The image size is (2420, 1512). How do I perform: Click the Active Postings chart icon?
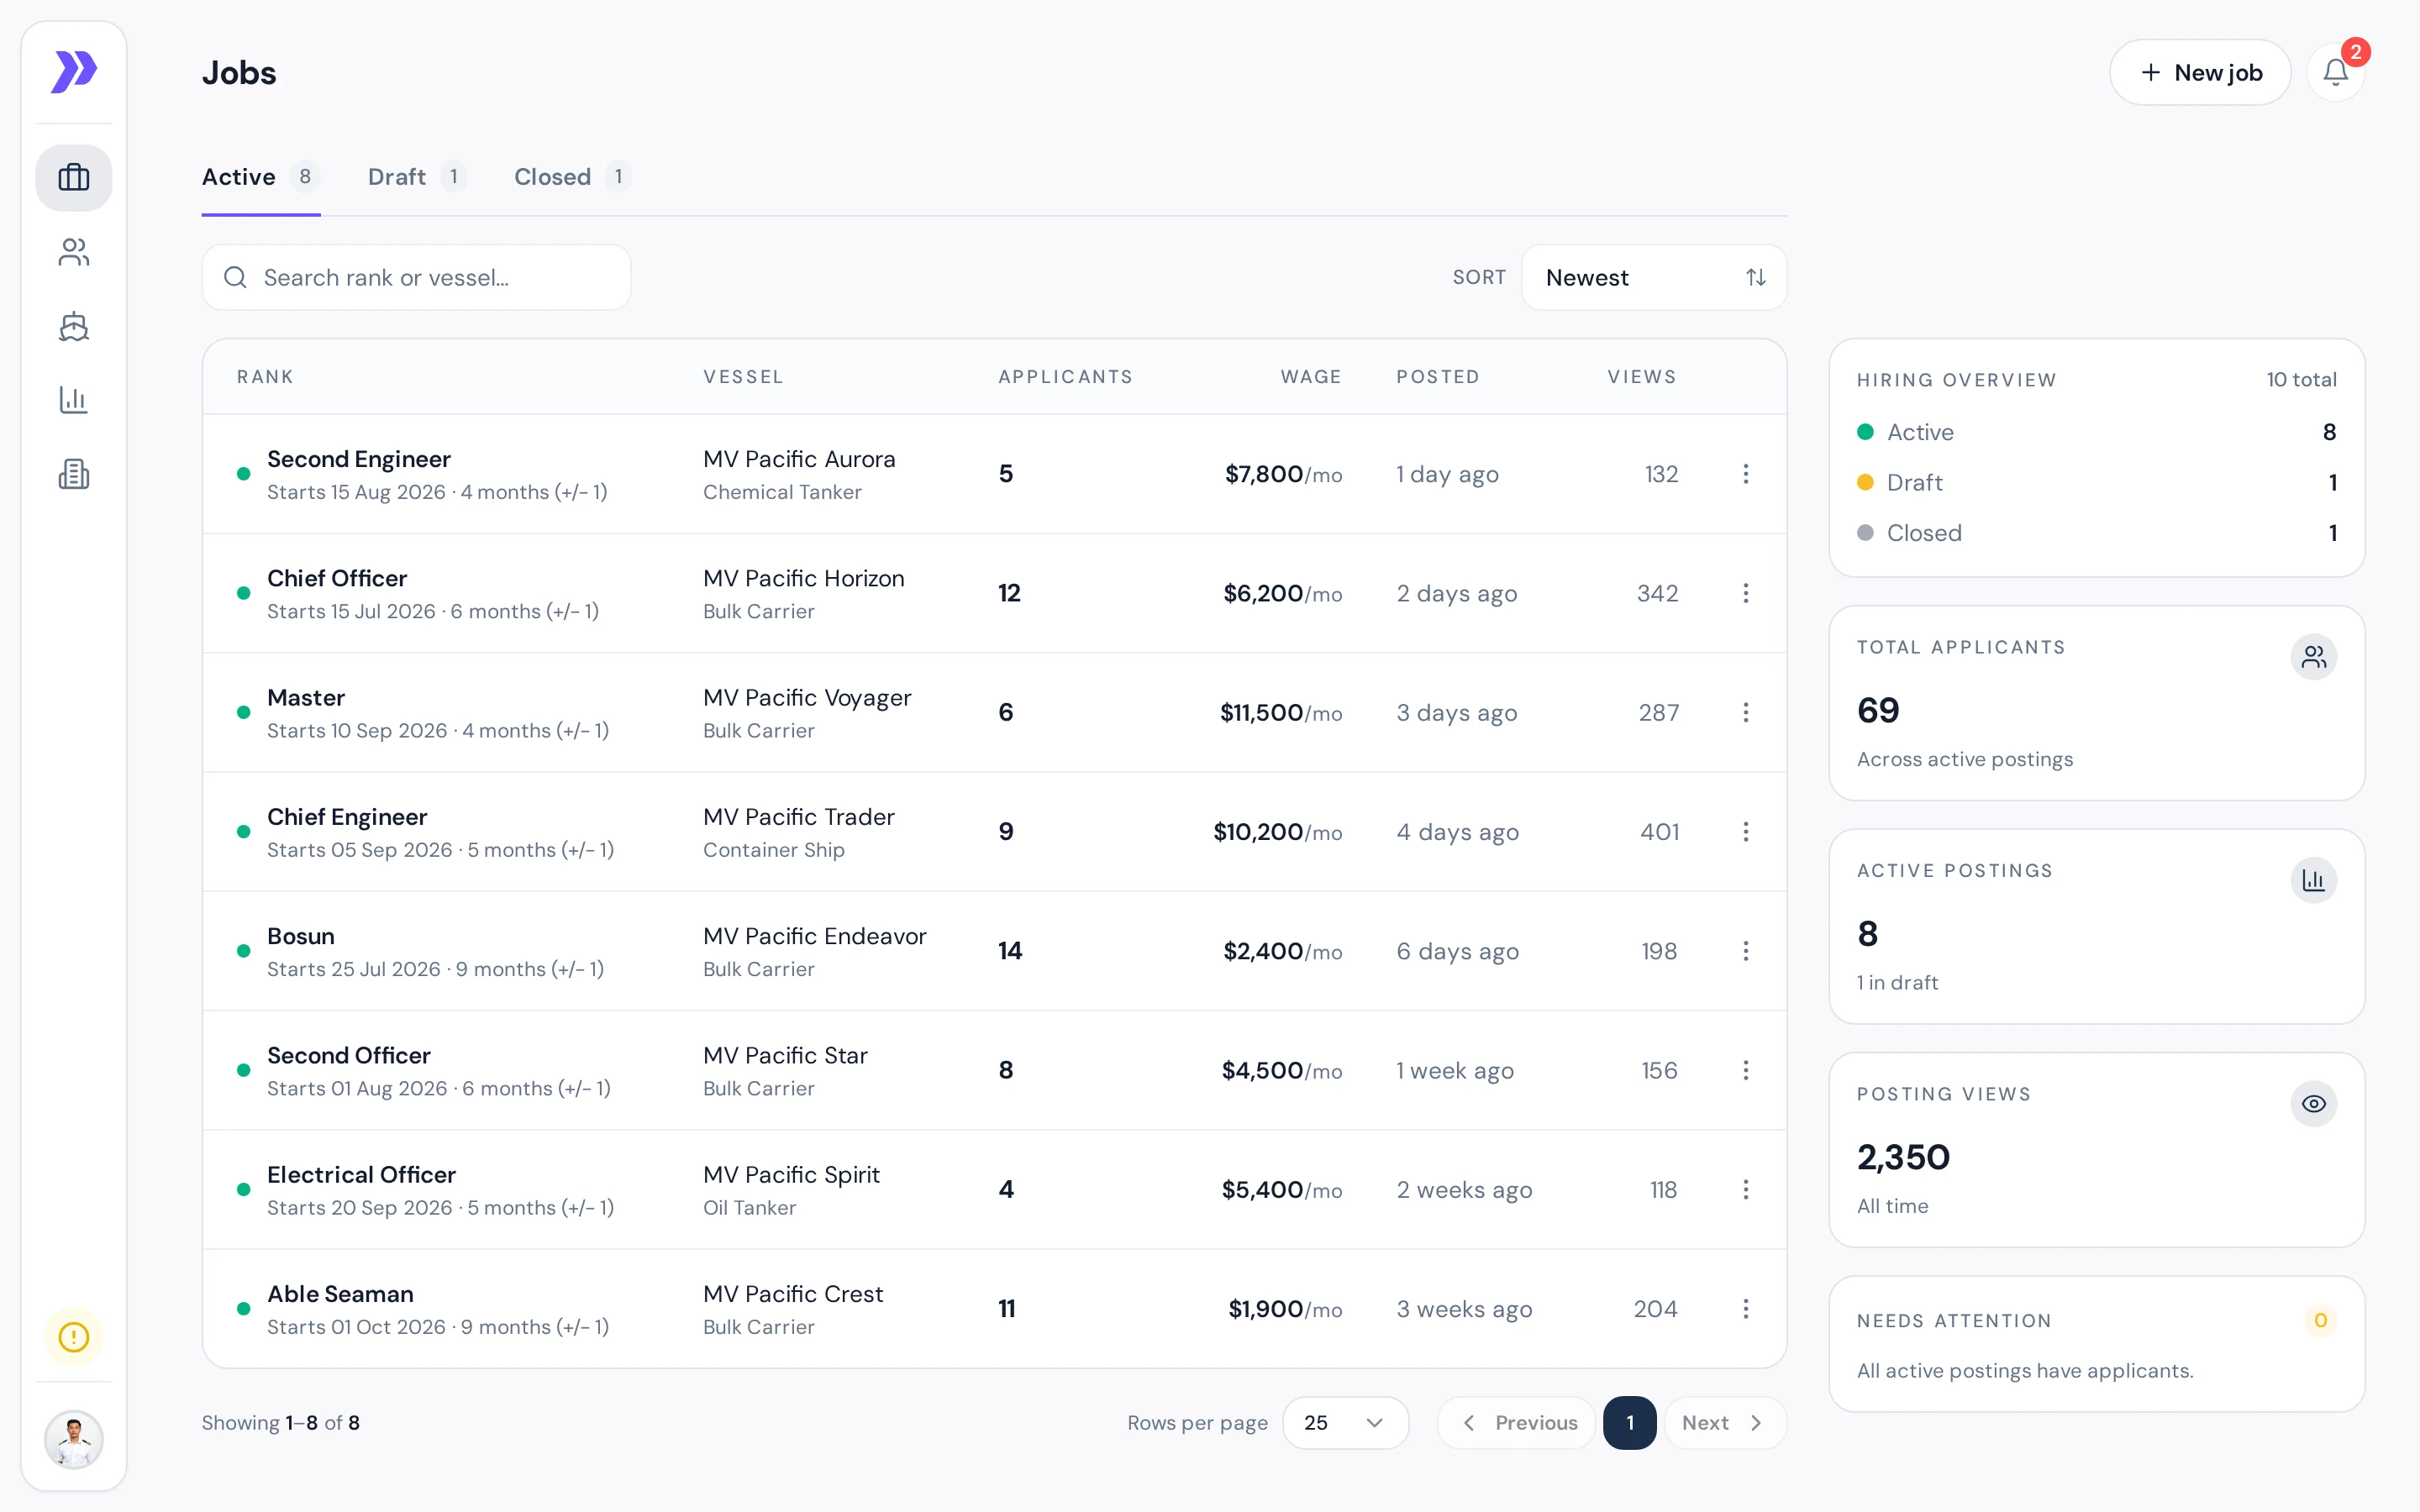coord(2313,880)
